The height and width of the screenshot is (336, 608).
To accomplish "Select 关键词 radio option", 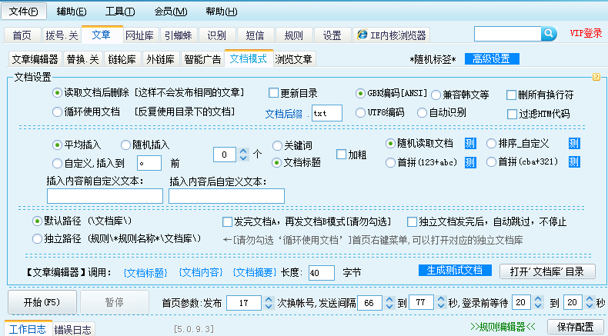I will 277,146.
